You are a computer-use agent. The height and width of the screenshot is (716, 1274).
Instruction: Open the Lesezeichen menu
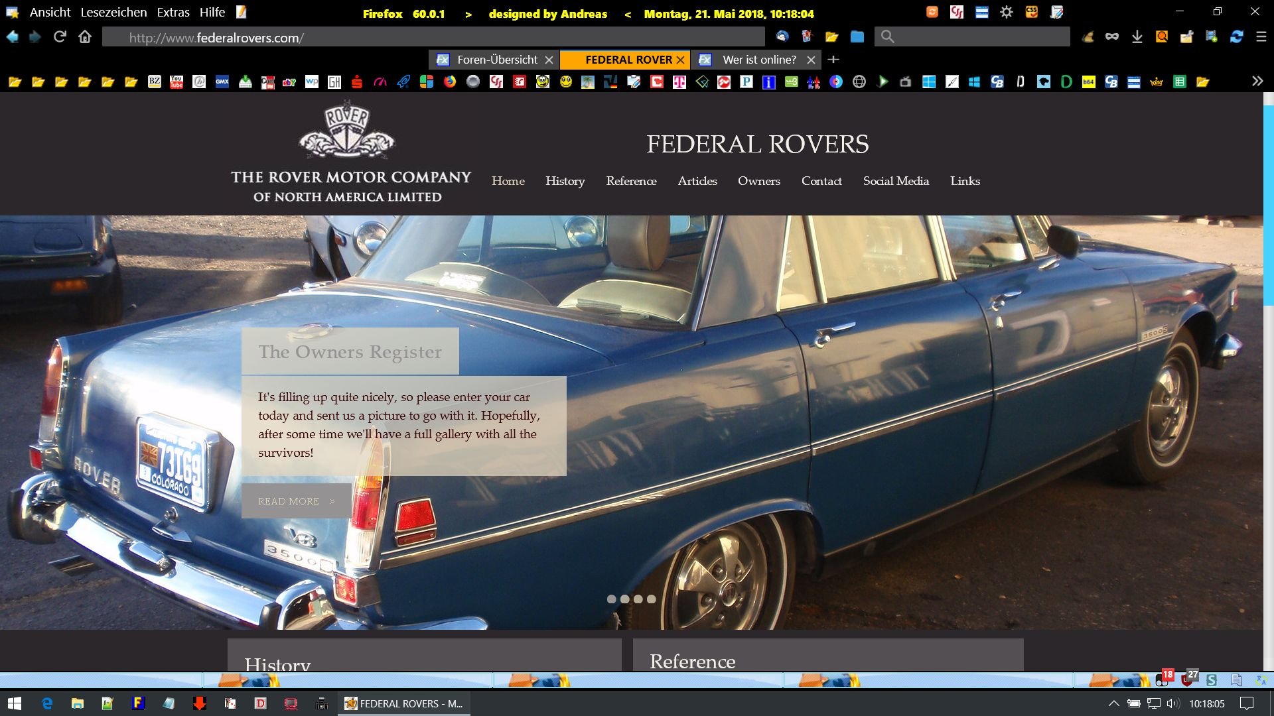[113, 12]
